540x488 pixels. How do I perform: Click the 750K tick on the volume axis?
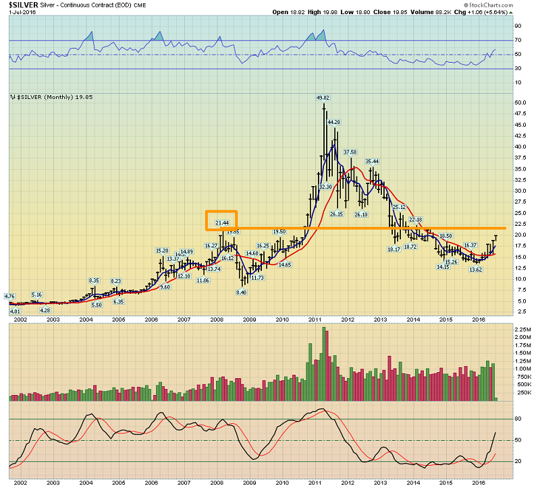coord(524,377)
